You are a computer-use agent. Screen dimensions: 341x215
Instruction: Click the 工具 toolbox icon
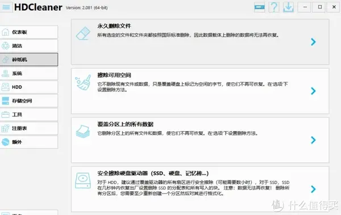click(x=6, y=115)
